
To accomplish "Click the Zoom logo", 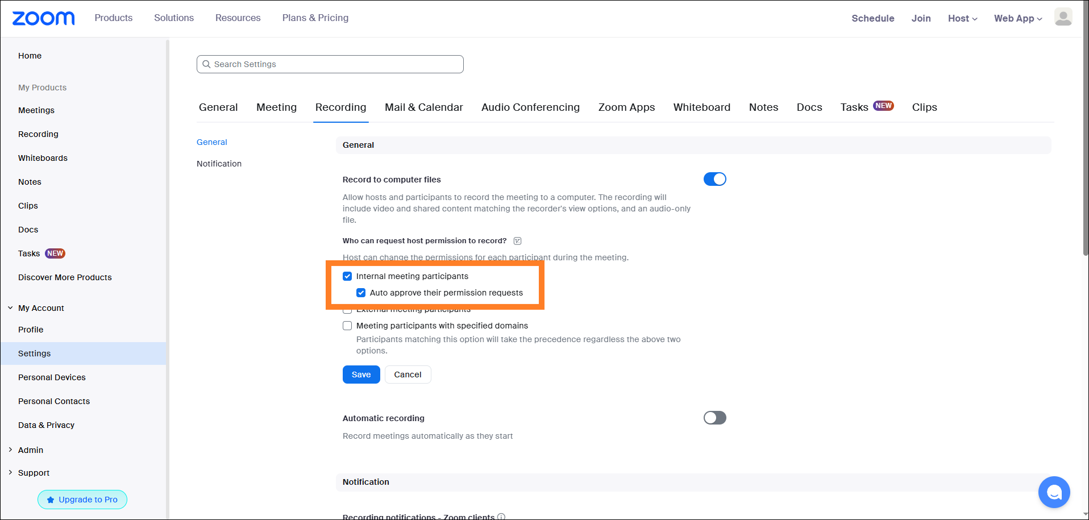I will click(43, 18).
